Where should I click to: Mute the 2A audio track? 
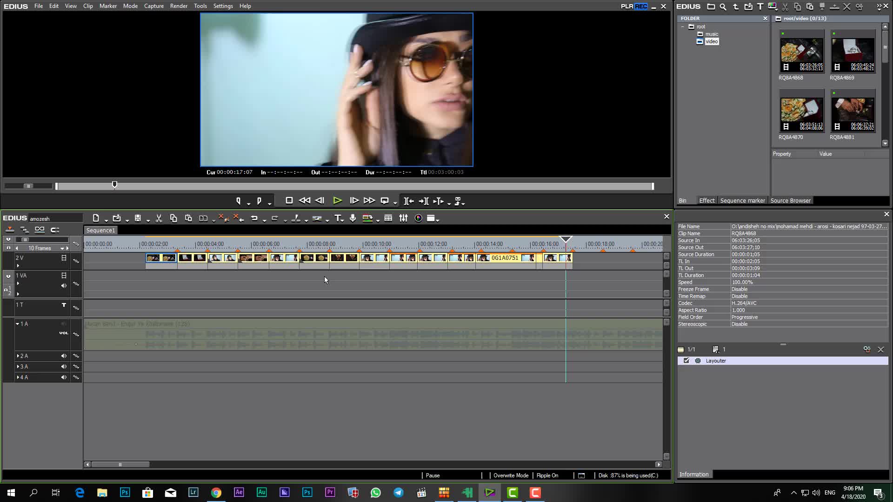pos(64,356)
